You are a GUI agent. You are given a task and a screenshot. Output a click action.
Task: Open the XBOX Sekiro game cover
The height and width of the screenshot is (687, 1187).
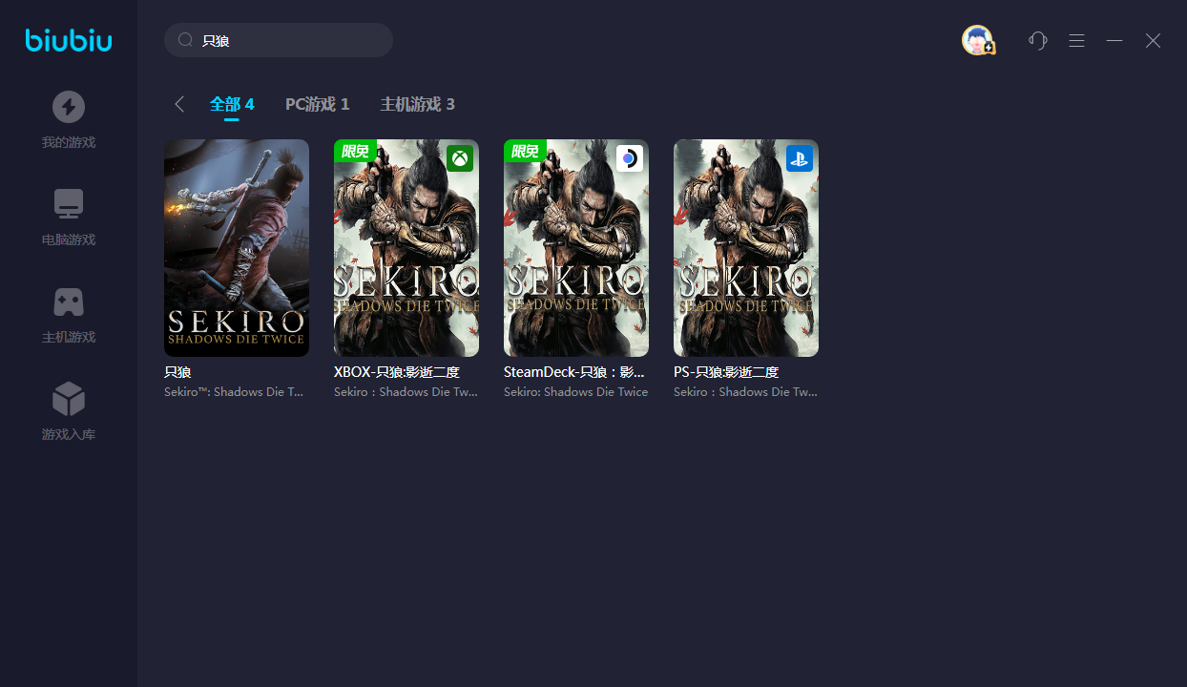pyautogui.click(x=406, y=248)
